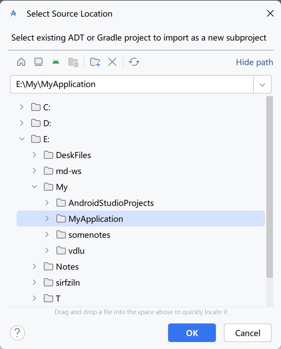Image resolution: width=281 pixels, height=349 pixels.
Task: Go to the Home directory icon
Action: pos(21,62)
